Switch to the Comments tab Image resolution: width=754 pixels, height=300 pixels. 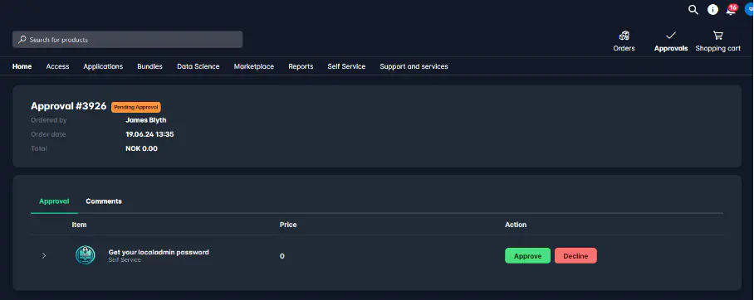[104, 201]
